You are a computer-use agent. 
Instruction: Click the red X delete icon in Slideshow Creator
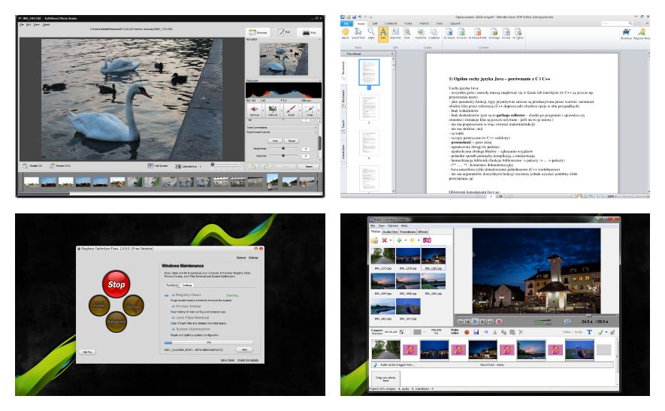384,240
